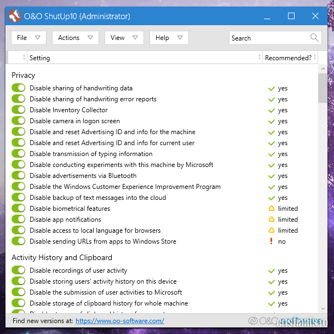Click the scrollbar up arrow
The width and height of the screenshot is (334, 334).
coord(323,68)
